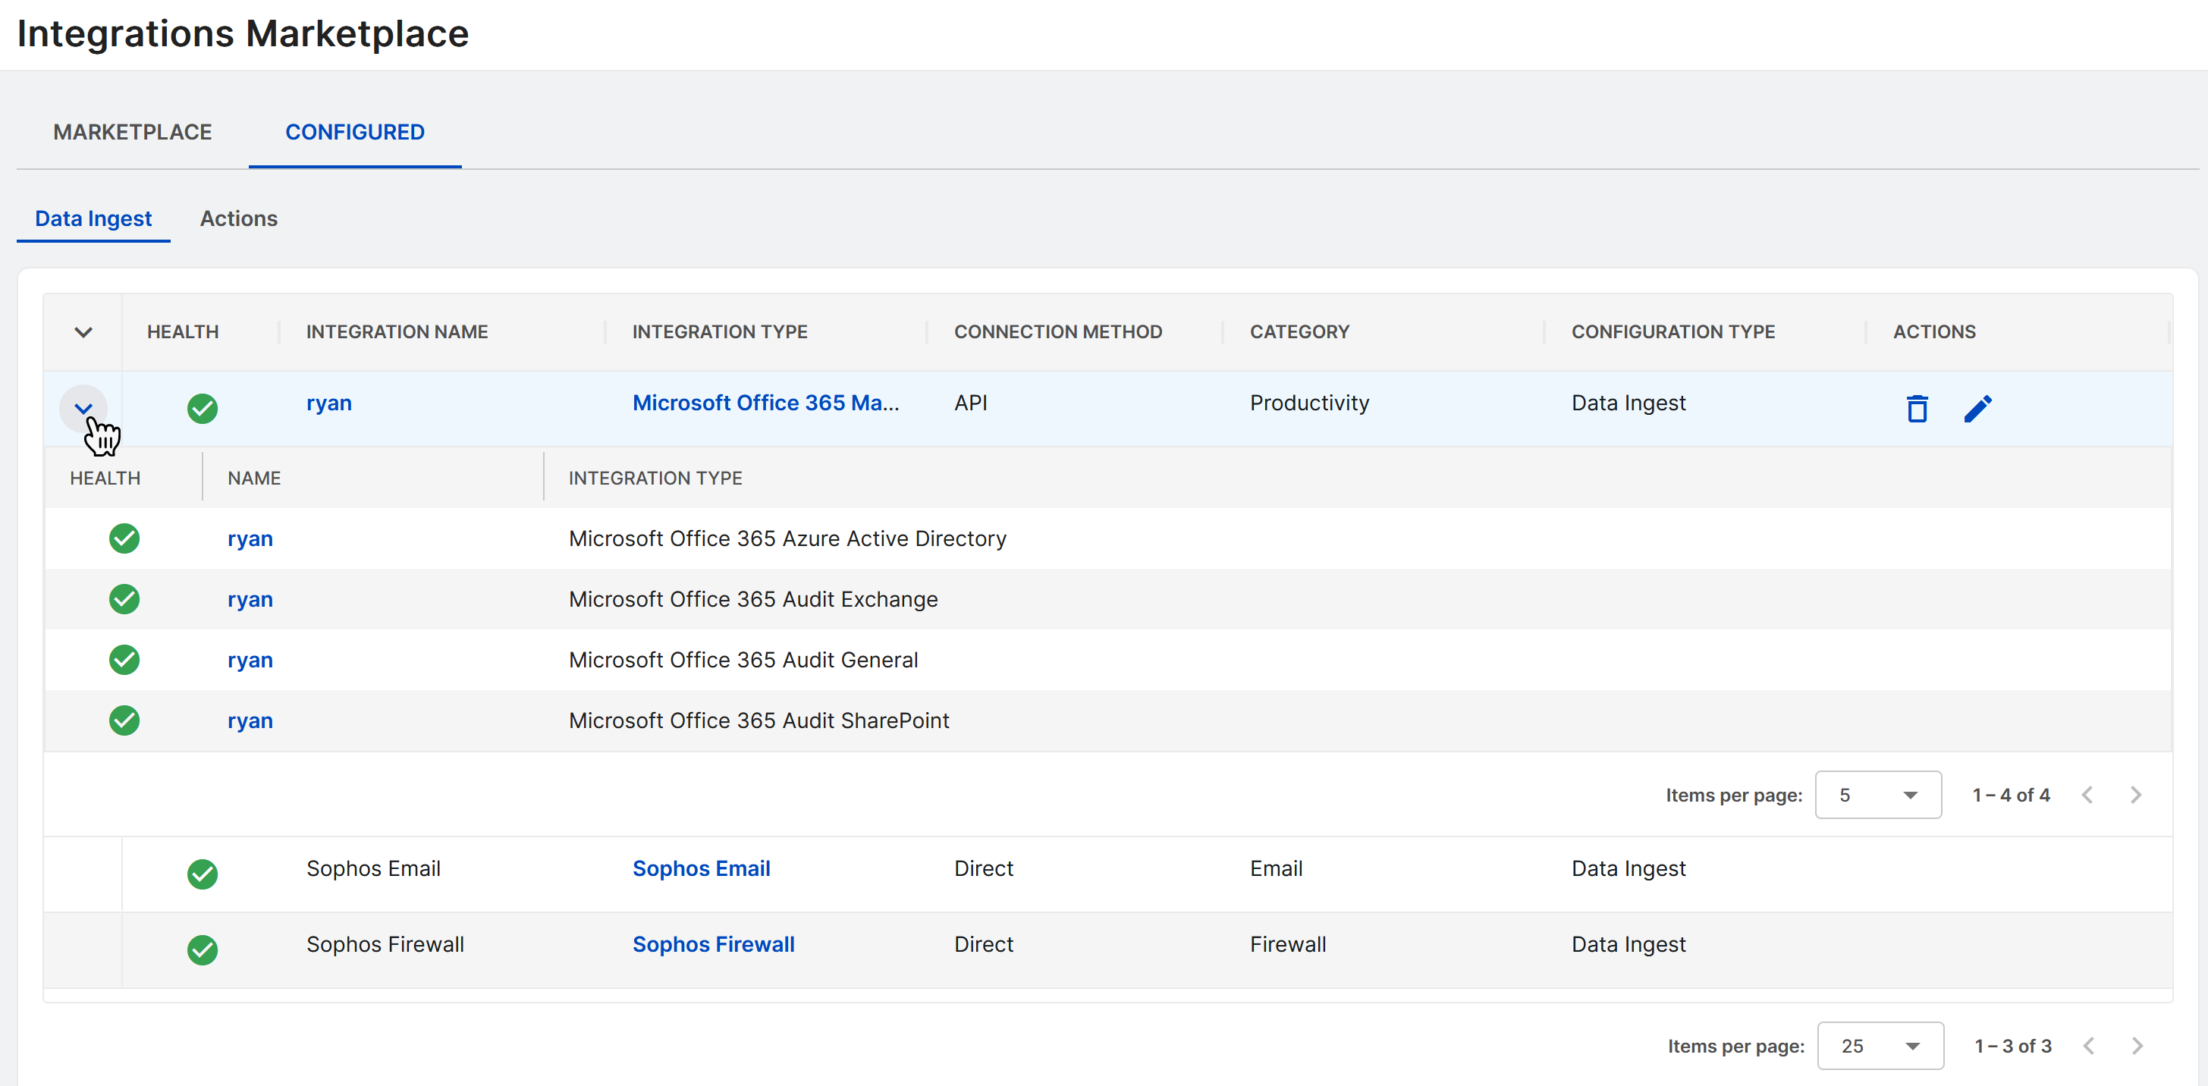Click the '1 – 3 of 3' range label

coord(2012,1046)
